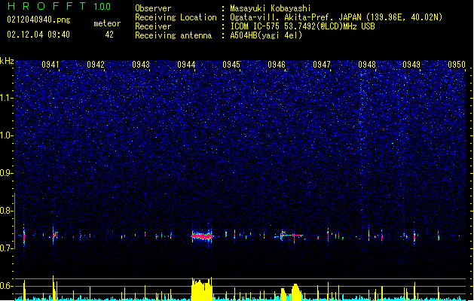Click the 0.6 kHz frequency axis label

pyautogui.click(x=6, y=286)
